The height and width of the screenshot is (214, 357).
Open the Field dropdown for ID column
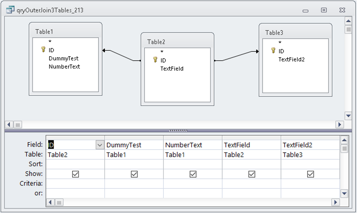[x=100, y=145]
